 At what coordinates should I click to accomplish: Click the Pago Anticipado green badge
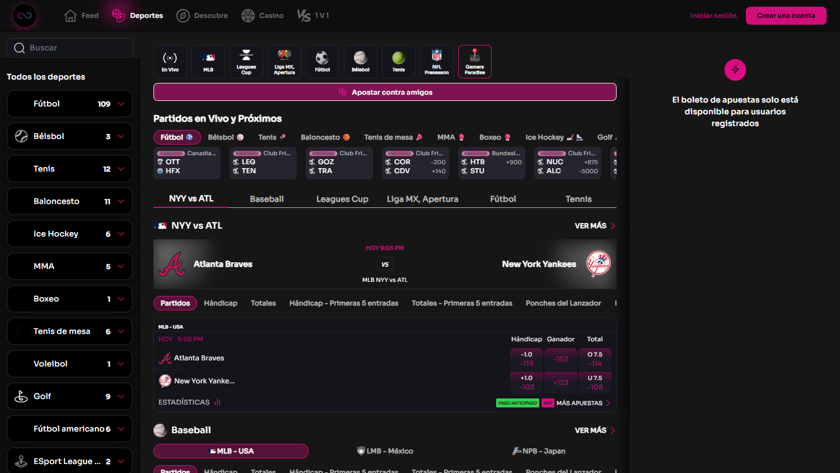point(517,403)
